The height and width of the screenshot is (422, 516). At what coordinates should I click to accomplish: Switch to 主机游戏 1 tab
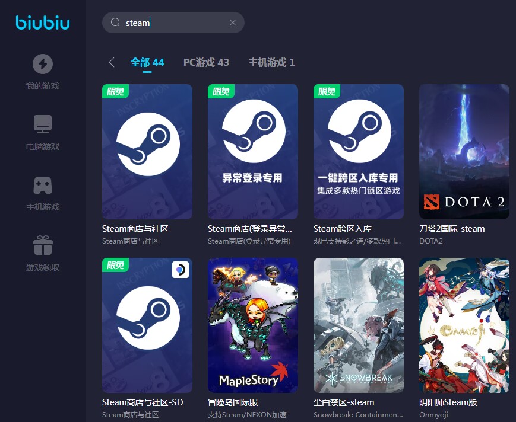pos(271,62)
